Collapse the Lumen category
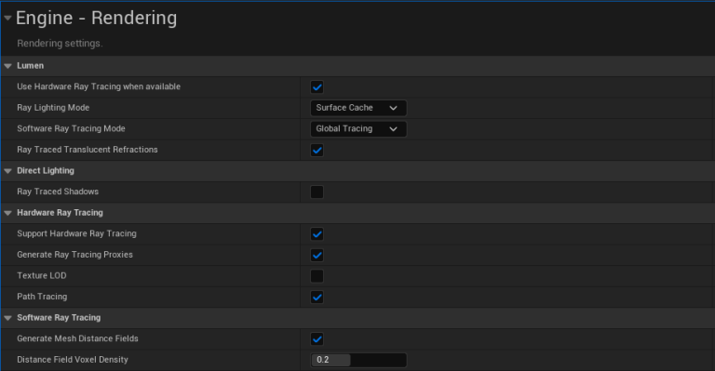The height and width of the screenshot is (371, 715). pos(7,66)
